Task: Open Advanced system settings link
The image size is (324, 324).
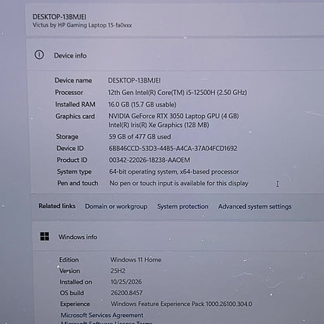Action: pyautogui.click(x=255, y=206)
